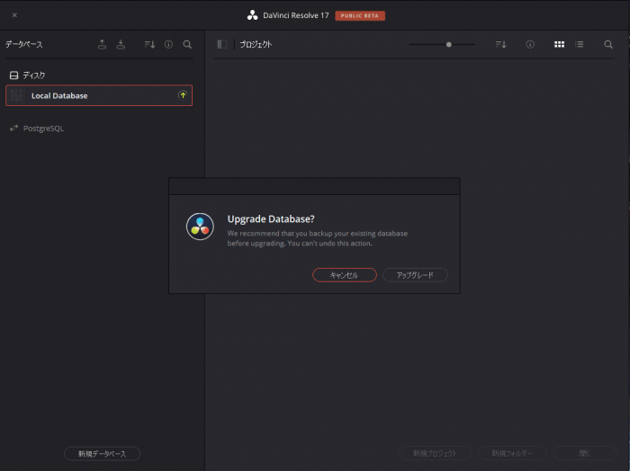Click the backup database icon
Image resolution: width=630 pixels, height=471 pixels.
tap(102, 44)
